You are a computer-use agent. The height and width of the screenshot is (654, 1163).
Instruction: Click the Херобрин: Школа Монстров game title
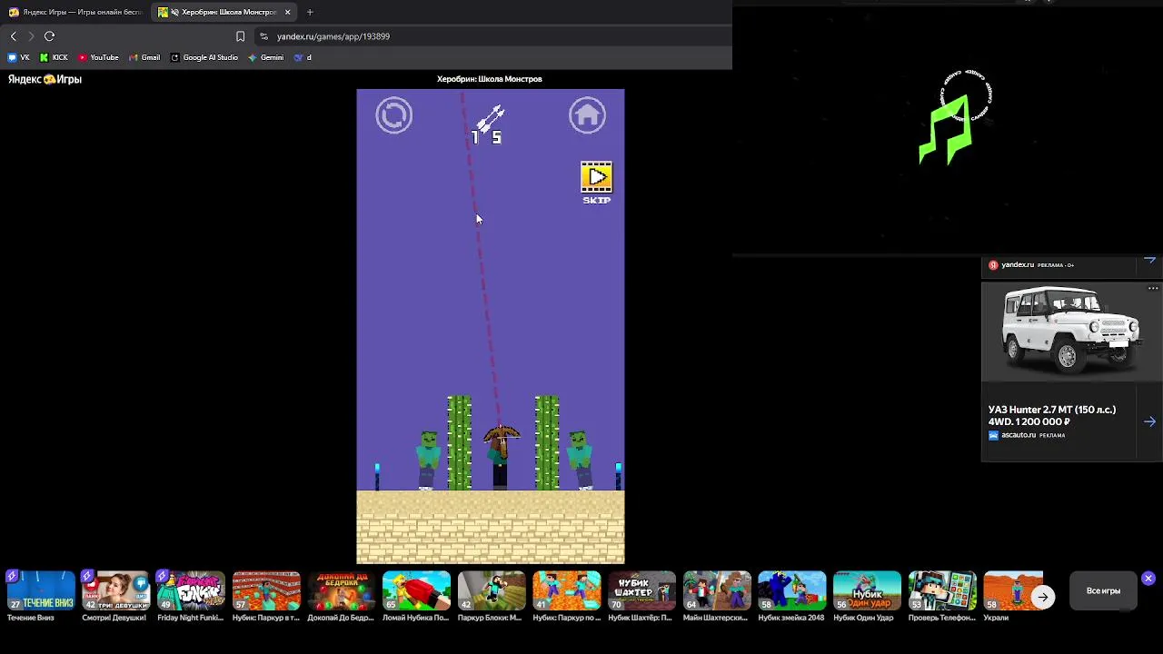490,79
